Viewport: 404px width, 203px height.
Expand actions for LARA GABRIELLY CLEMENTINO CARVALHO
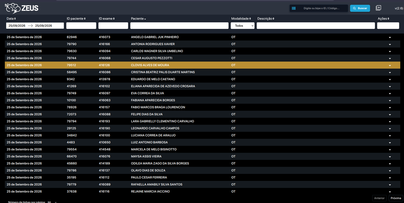point(390,122)
